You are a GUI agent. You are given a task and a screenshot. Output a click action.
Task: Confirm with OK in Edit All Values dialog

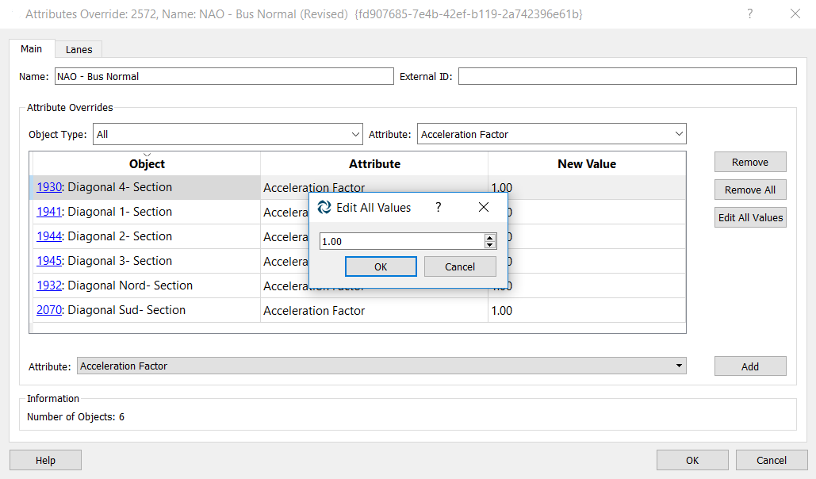tap(381, 266)
